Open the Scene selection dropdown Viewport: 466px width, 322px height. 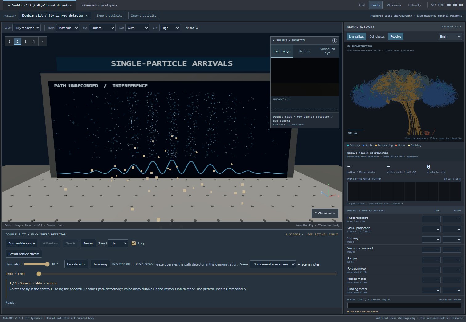(x=273, y=264)
